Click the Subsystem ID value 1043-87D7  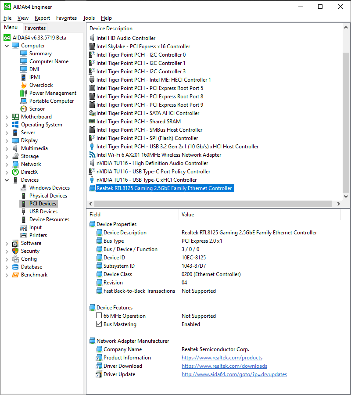pyautogui.click(x=193, y=266)
